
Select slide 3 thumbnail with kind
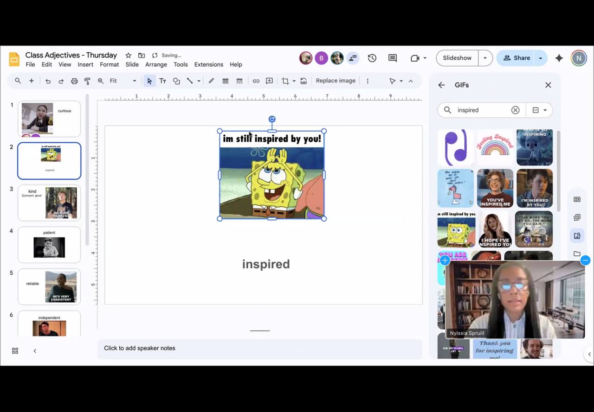point(49,203)
